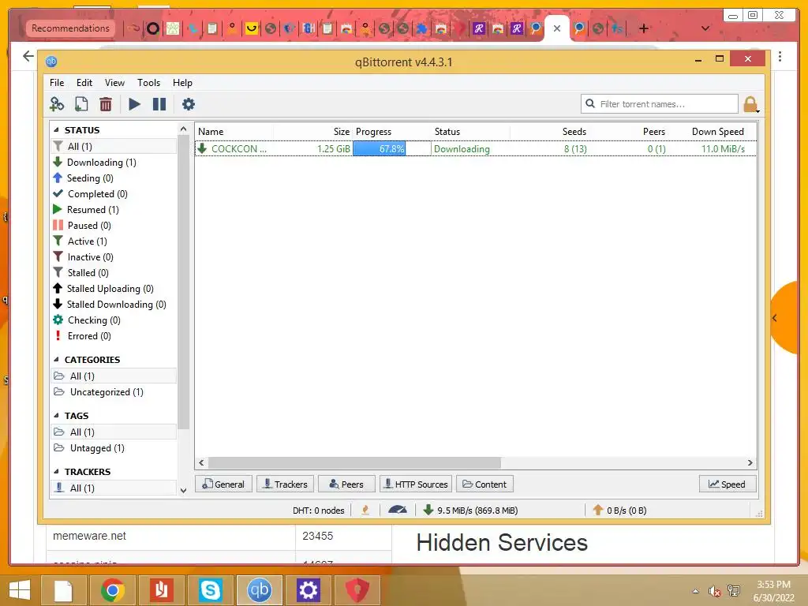Screen dimensions: 808x606
Task: Open the Tools menu
Action: tap(148, 82)
